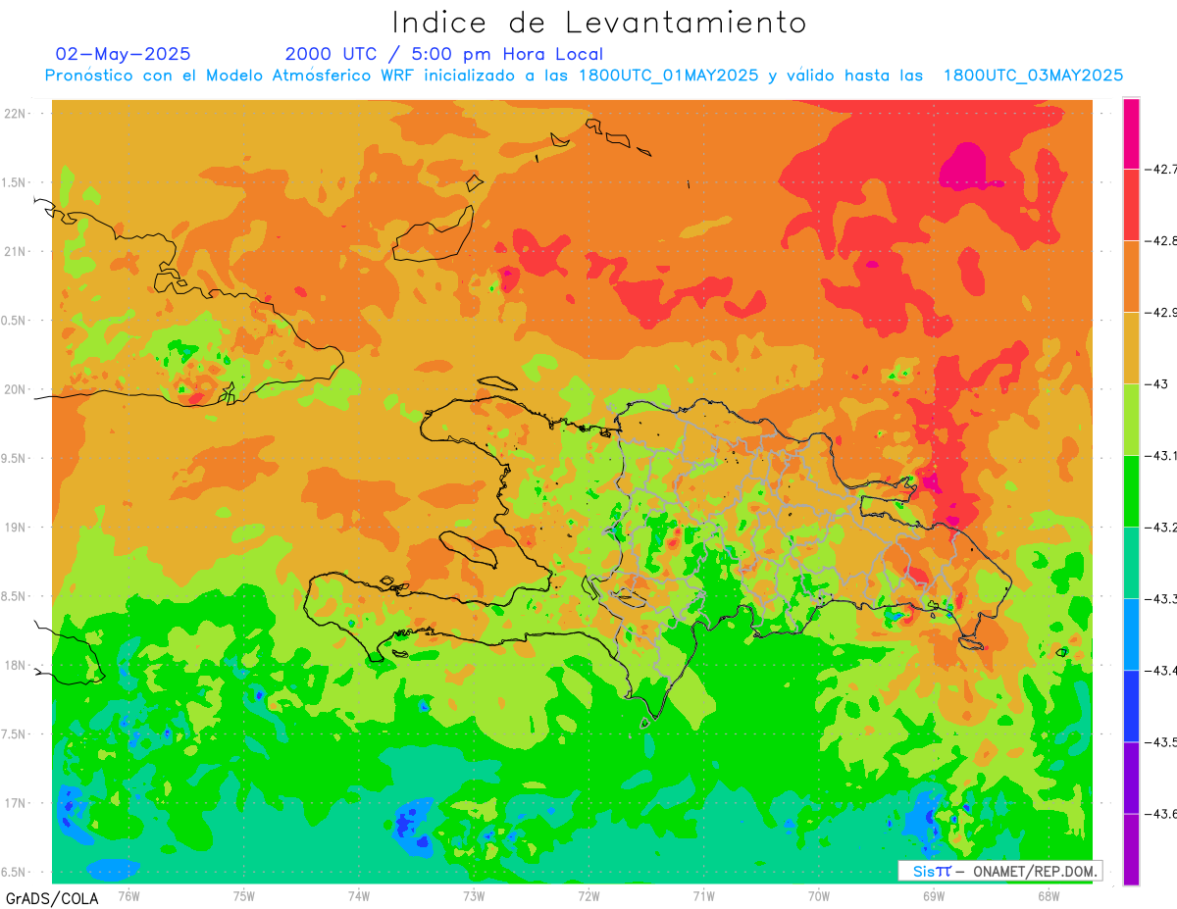Click the 'Indice de Levantamiento' title
1177x909 pixels.
(x=598, y=22)
